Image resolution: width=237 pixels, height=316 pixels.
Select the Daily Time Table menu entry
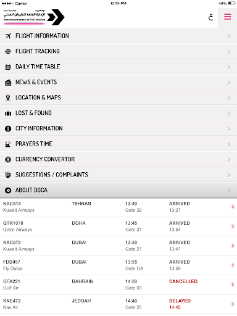tap(118, 67)
